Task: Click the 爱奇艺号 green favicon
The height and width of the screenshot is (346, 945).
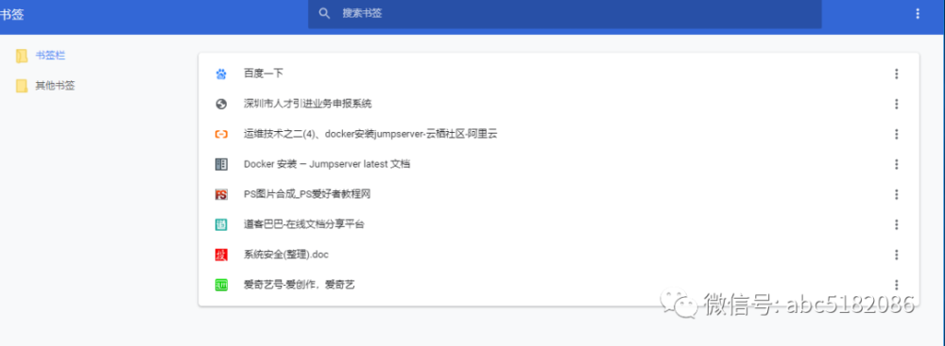Action: 221,285
